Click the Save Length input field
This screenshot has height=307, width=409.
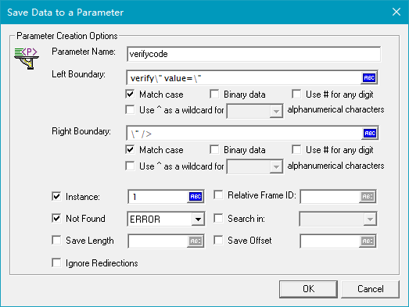coord(158,241)
